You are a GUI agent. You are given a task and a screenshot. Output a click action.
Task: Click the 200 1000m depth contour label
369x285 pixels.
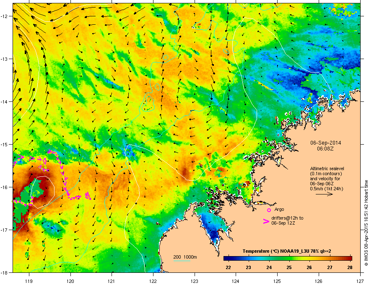pos(185,257)
